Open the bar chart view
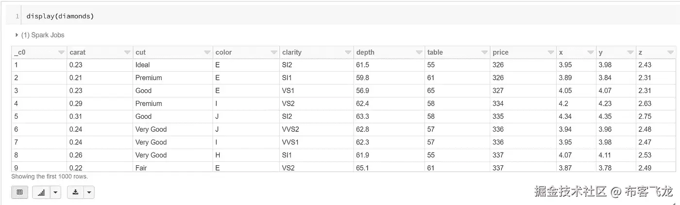The image size is (680, 205). tap(41, 192)
